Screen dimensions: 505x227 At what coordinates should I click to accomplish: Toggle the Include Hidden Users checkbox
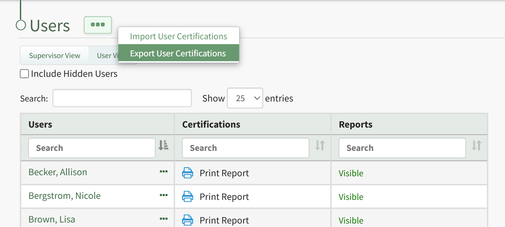pyautogui.click(x=24, y=74)
